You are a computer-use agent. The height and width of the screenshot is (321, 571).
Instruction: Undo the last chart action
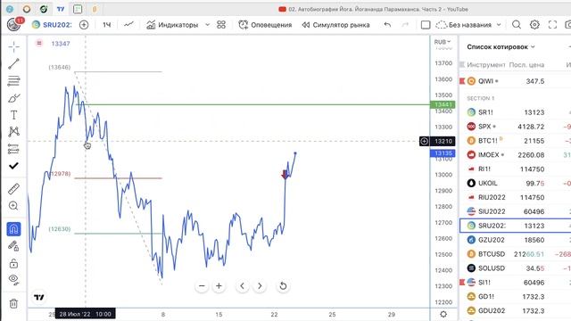[x=387, y=25]
